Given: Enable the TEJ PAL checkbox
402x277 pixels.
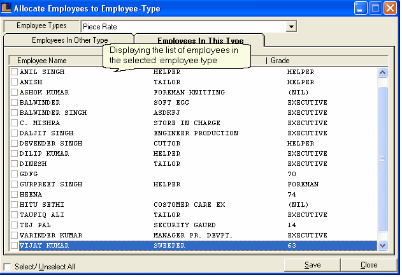Looking at the screenshot, I should click(x=15, y=225).
